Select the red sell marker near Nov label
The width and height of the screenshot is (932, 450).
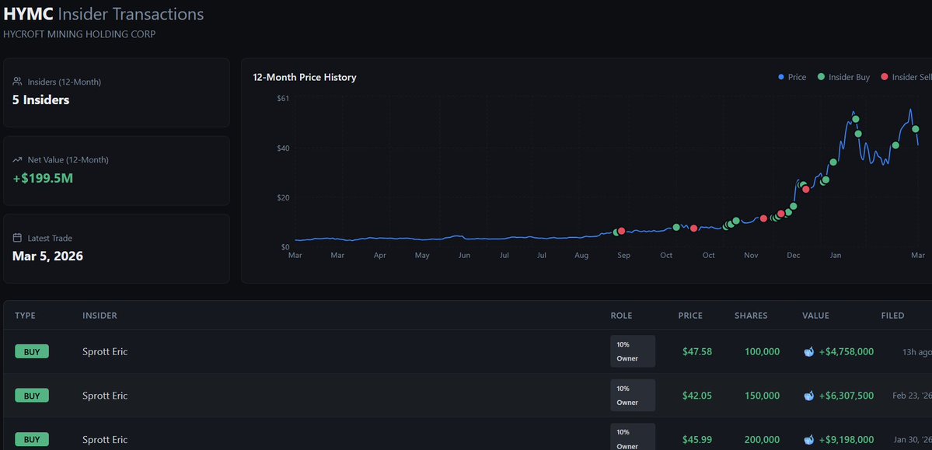click(x=763, y=218)
